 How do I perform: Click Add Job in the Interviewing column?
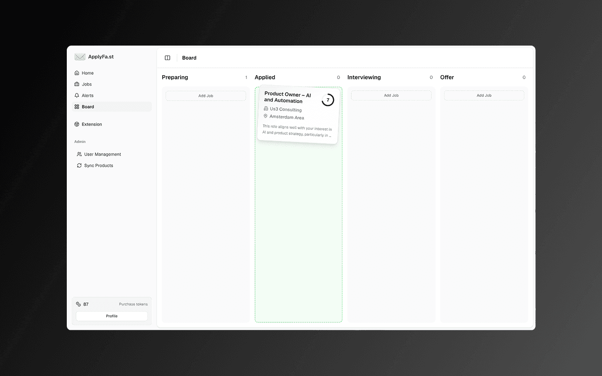click(x=391, y=95)
